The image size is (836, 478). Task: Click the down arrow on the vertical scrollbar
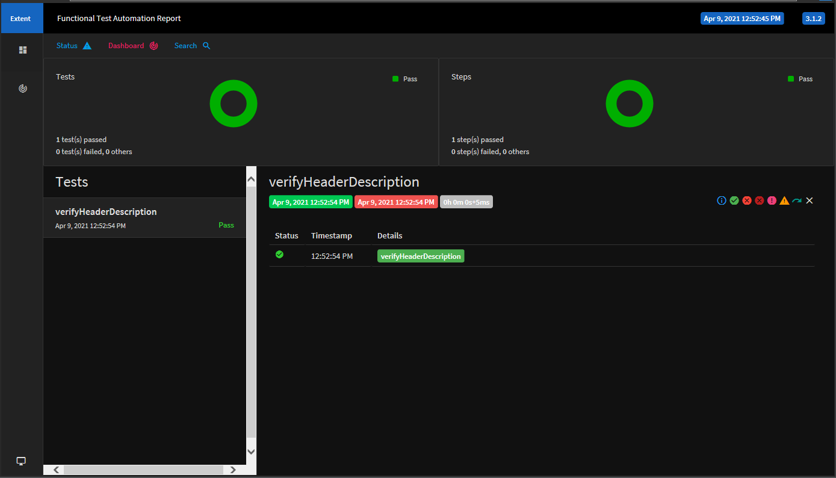point(251,451)
